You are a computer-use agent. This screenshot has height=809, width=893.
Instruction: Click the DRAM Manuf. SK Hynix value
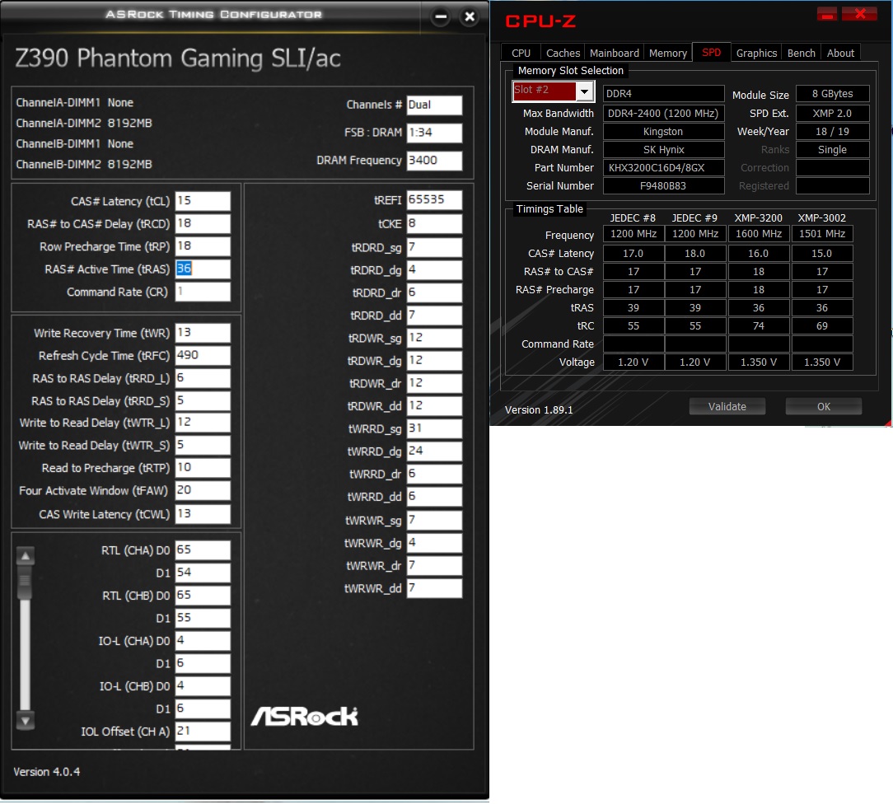click(x=663, y=150)
